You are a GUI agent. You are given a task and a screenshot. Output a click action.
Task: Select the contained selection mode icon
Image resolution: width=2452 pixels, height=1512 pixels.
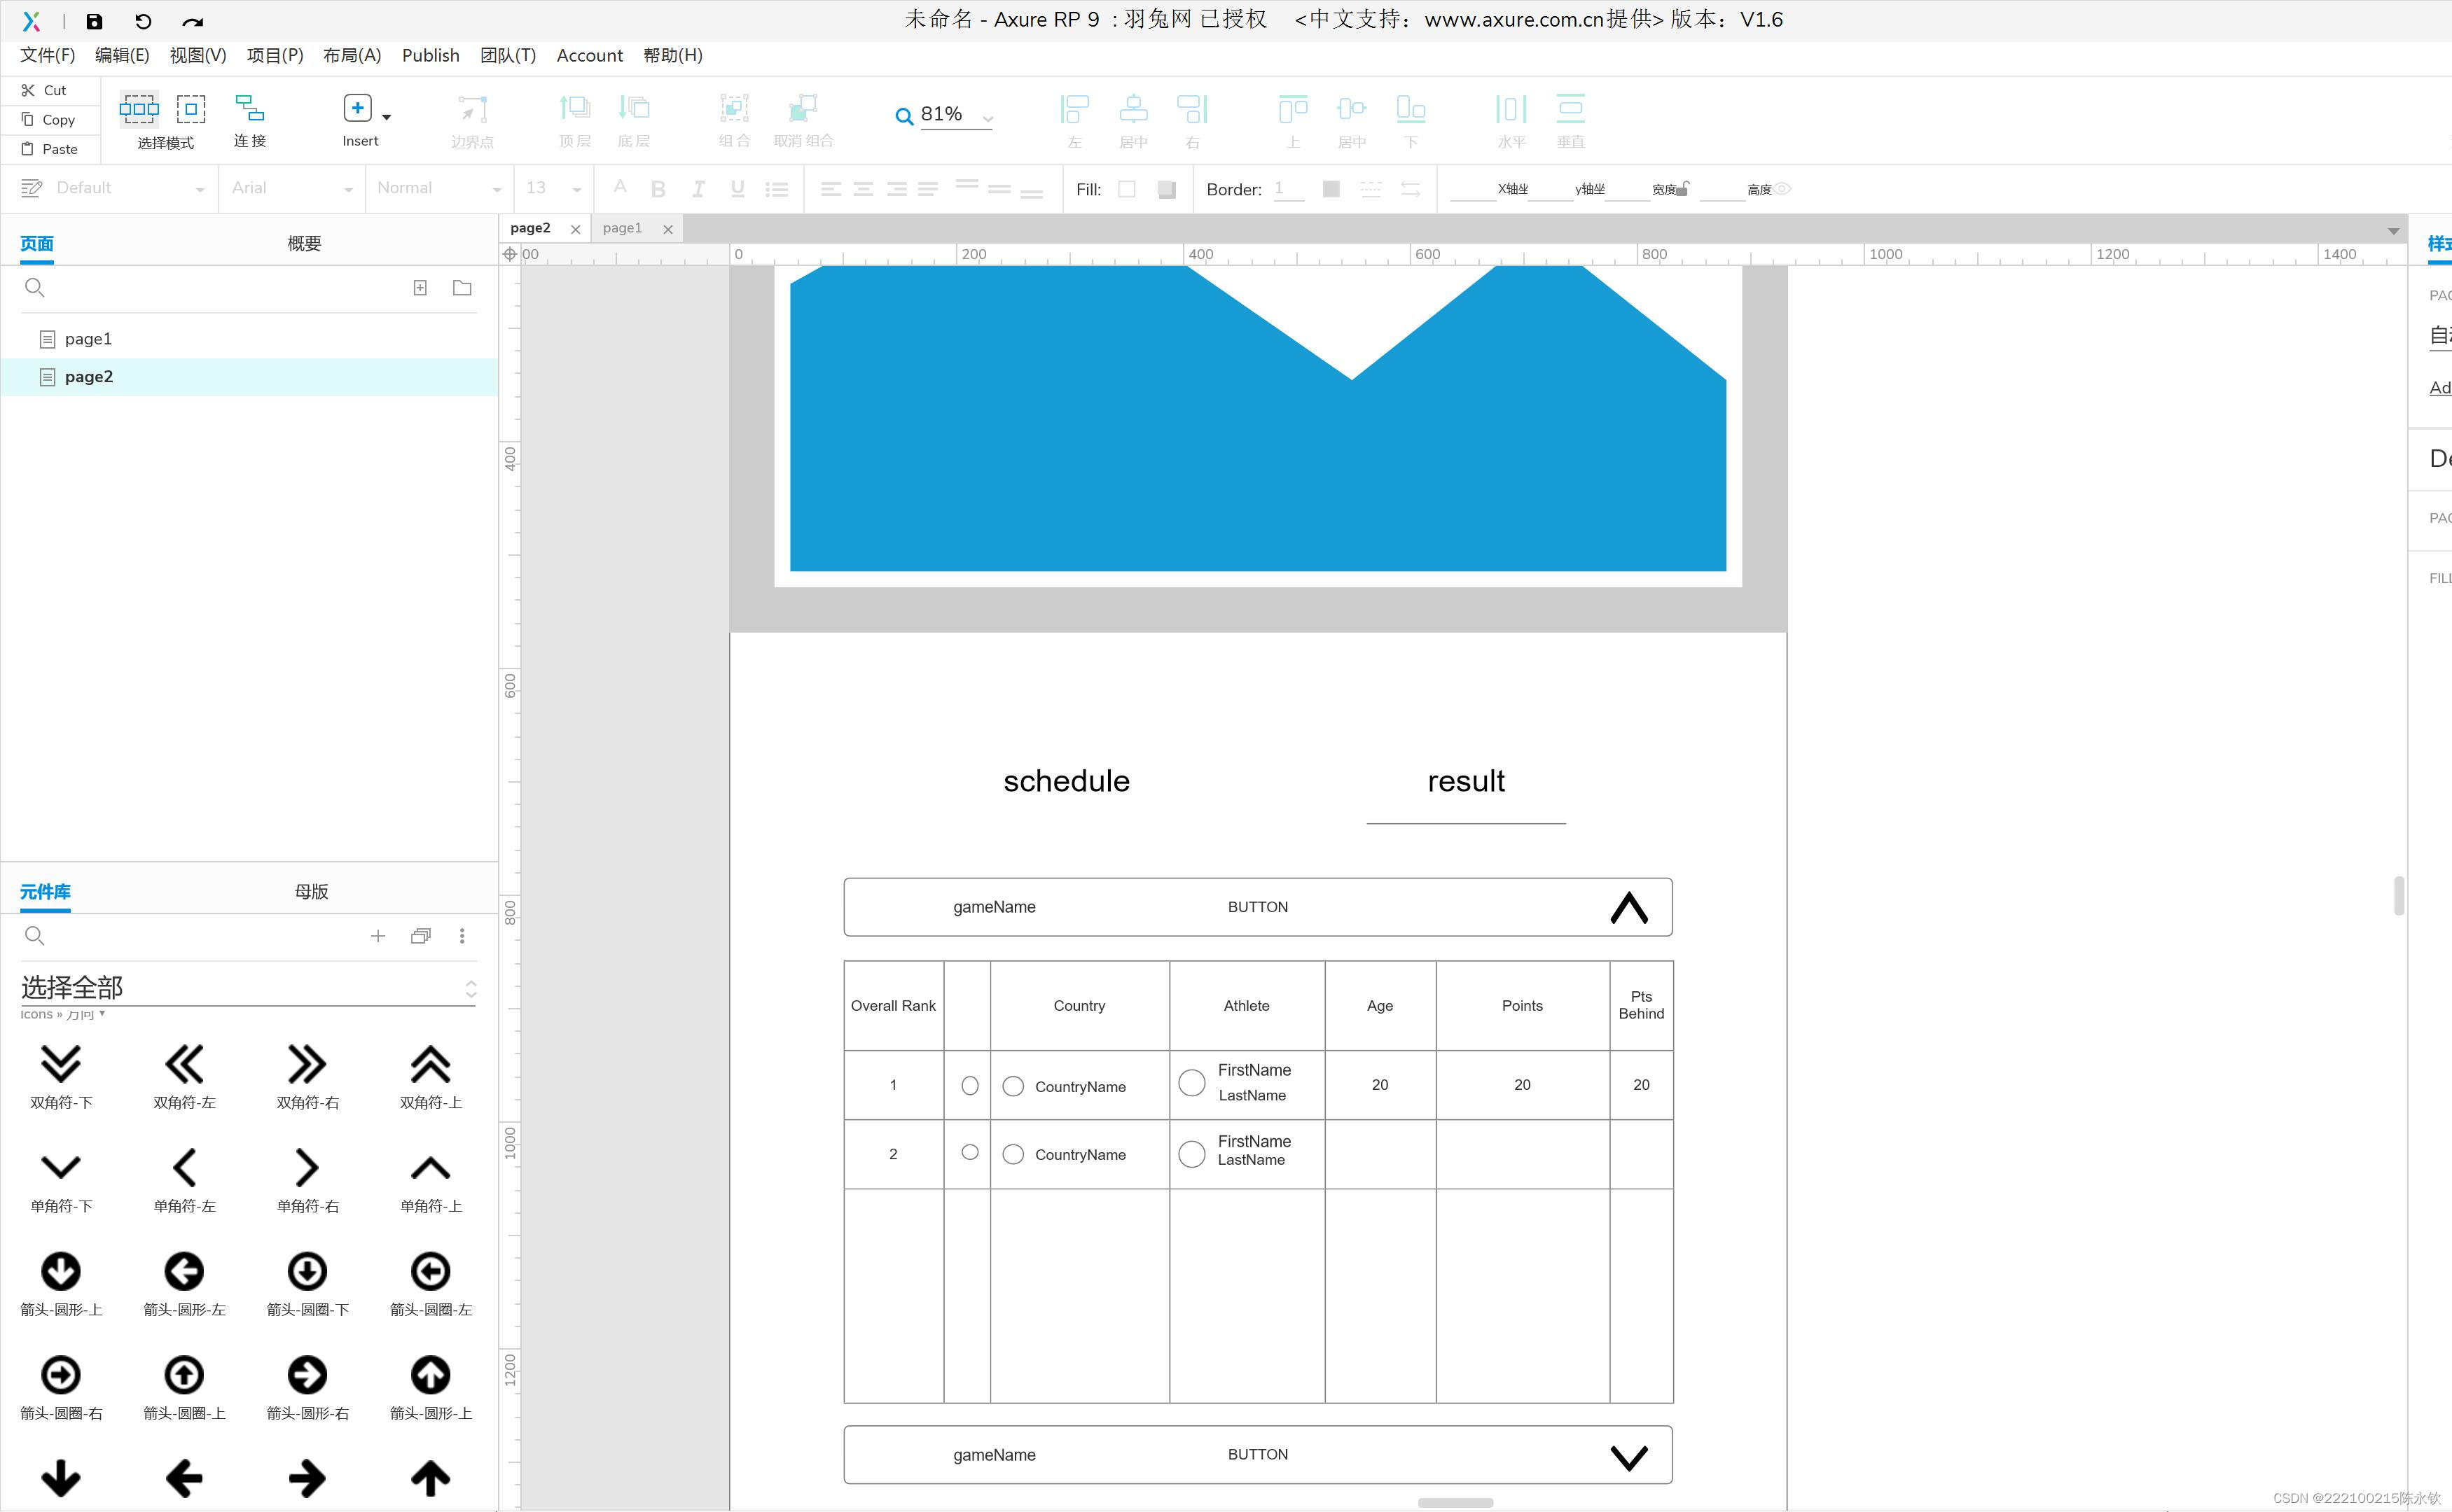coord(191,108)
